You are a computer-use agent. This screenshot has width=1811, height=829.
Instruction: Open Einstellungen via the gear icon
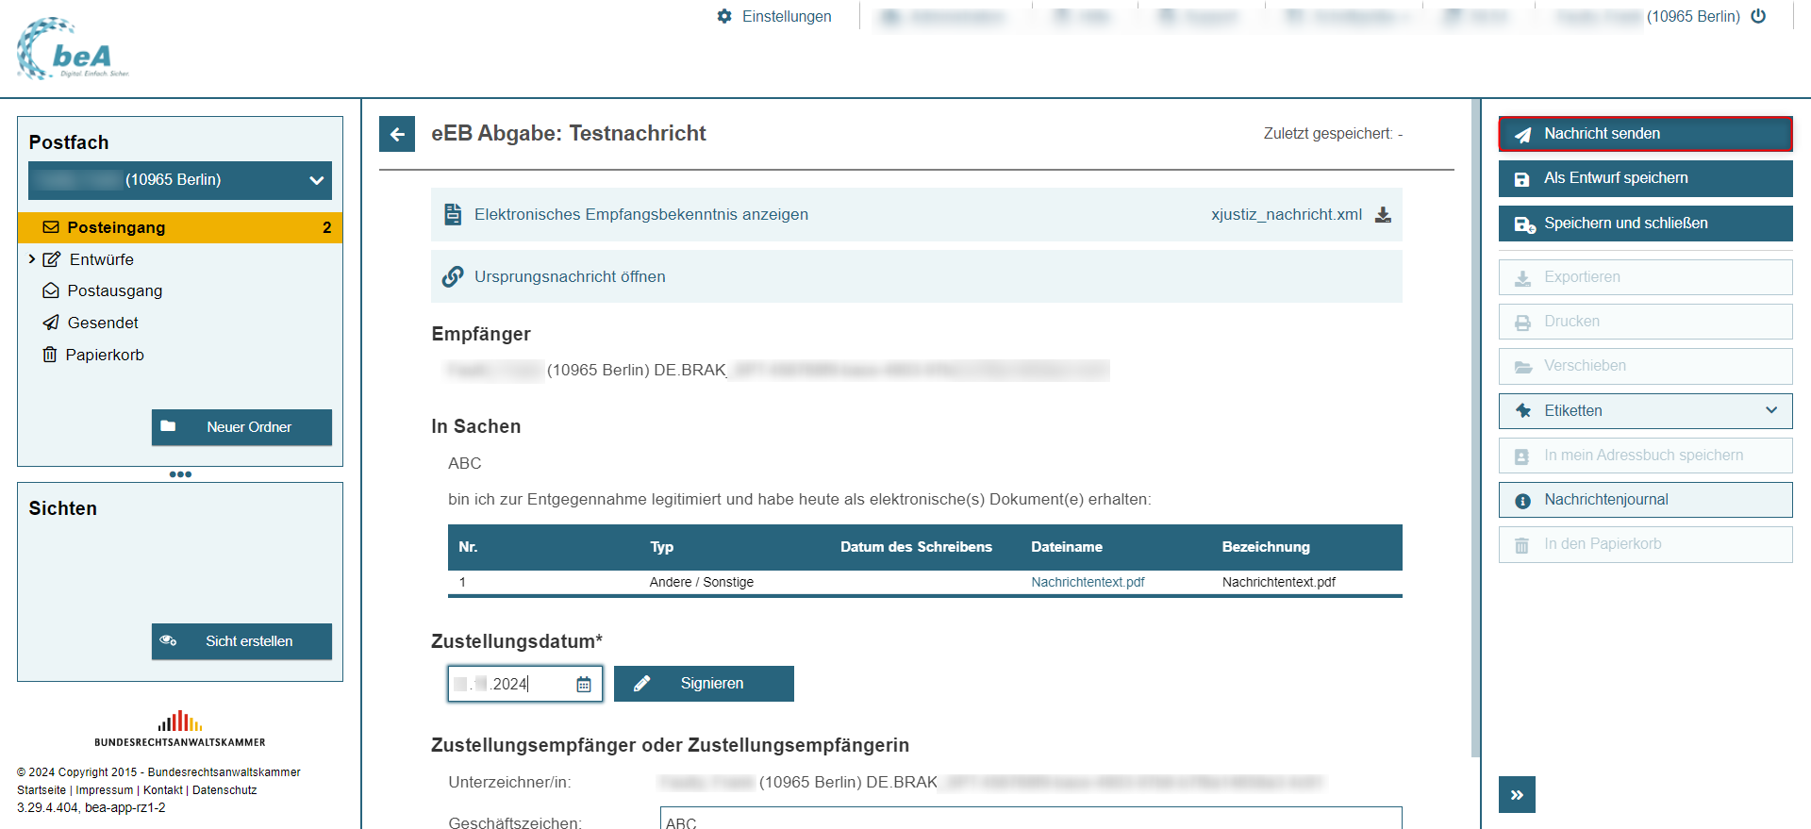pos(724,16)
